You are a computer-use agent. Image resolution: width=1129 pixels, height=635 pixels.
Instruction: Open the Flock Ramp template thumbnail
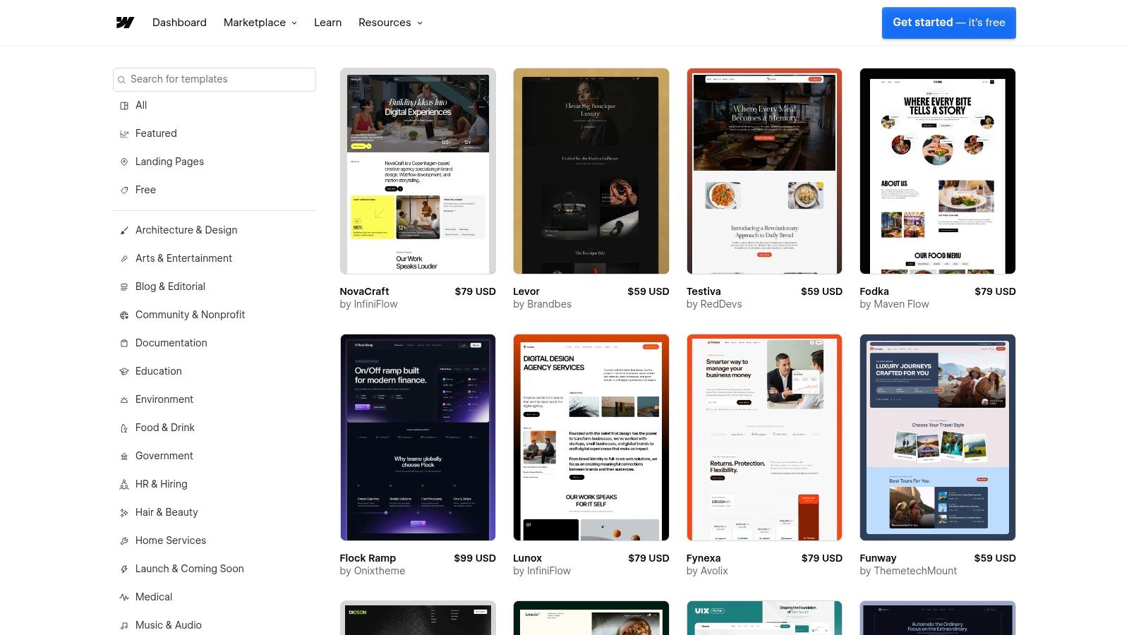(418, 437)
